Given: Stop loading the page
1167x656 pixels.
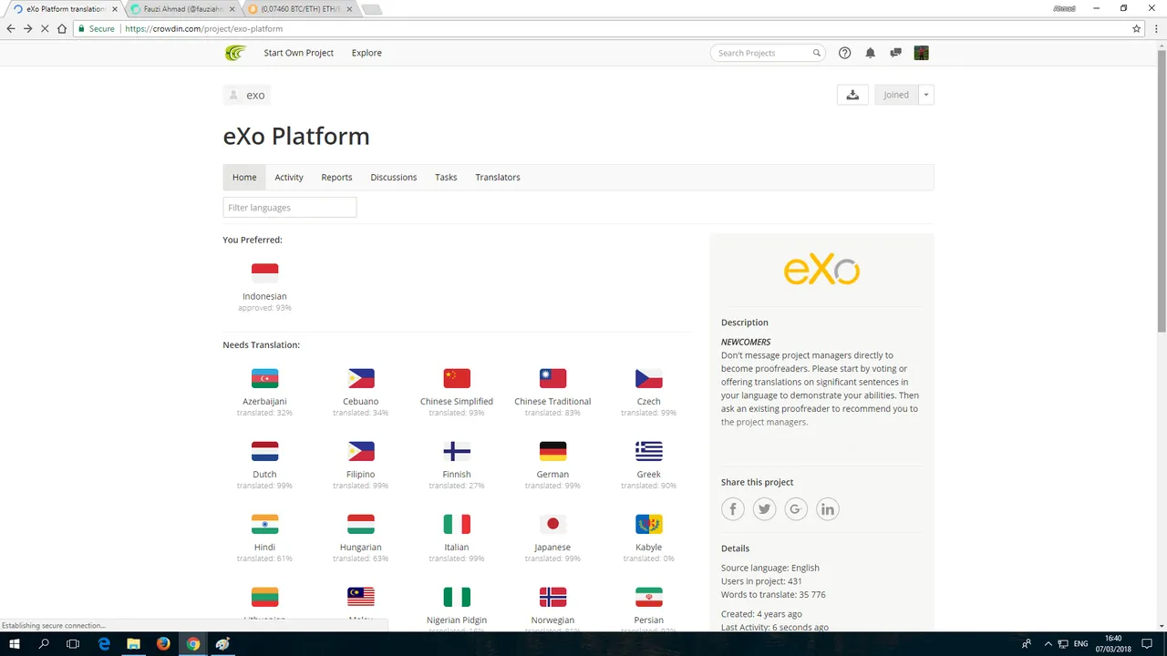Looking at the screenshot, I should click(x=45, y=28).
